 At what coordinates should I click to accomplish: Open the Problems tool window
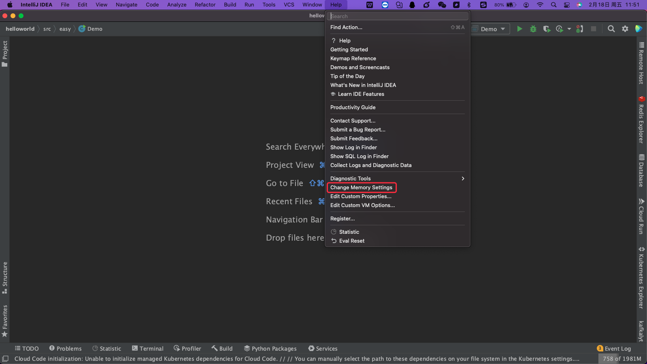[65, 349]
